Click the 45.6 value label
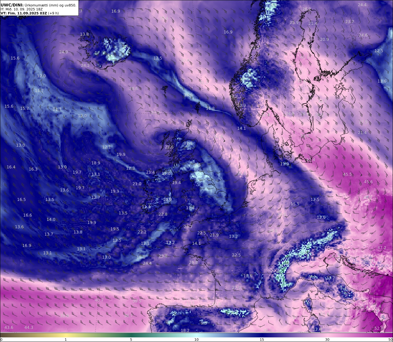Viewport: 393px width, 342px height. click(x=368, y=182)
